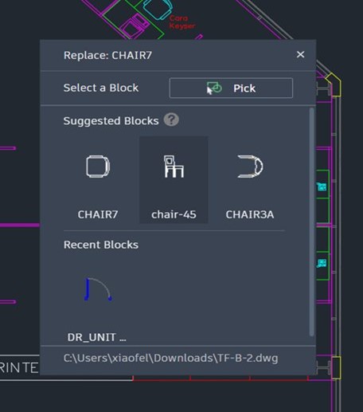The width and height of the screenshot is (363, 412).
Task: Close the Replace: CHAIR7 dialog
Action: pos(300,54)
